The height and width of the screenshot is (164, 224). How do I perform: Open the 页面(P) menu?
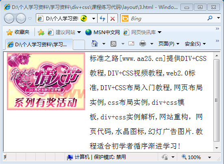[x=169, y=43]
